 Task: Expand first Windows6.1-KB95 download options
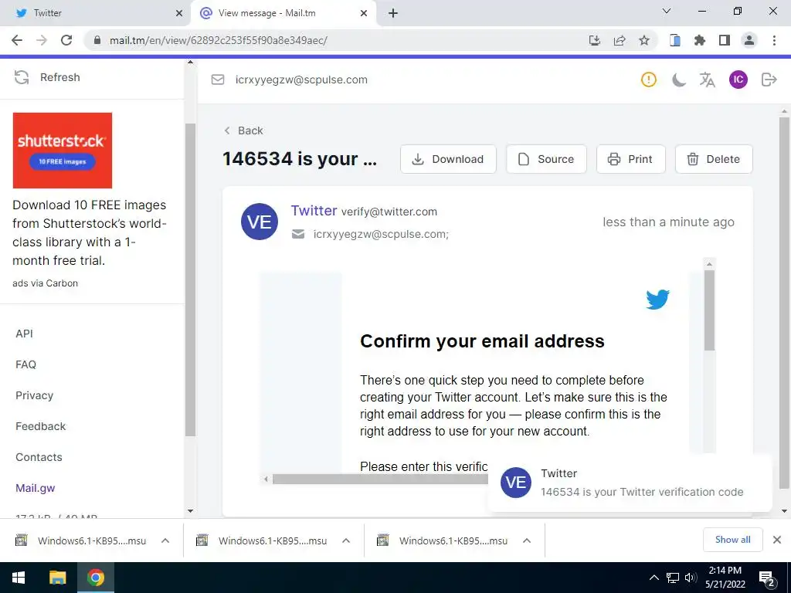pyautogui.click(x=165, y=540)
